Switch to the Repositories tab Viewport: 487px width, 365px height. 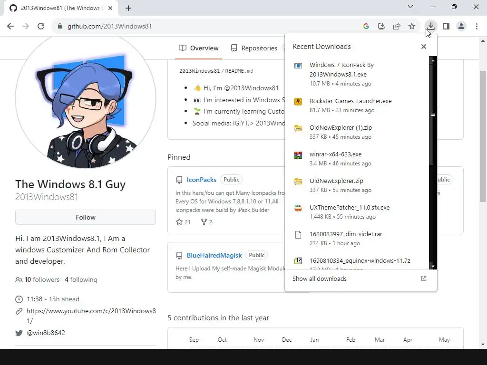(254, 48)
